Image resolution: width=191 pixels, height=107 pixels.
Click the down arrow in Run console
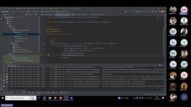tap(7, 71)
